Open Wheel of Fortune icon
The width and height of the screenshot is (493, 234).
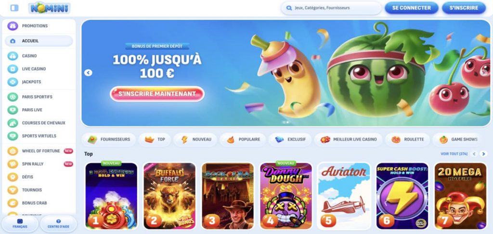pos(13,151)
